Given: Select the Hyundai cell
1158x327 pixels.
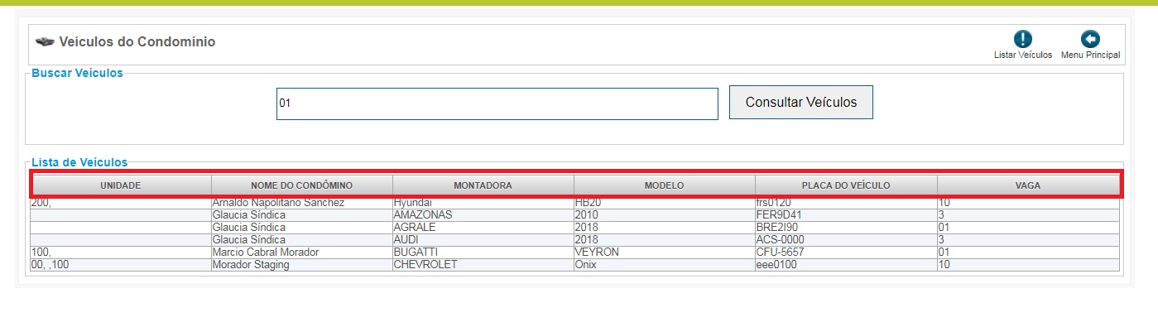Looking at the screenshot, I should 483,203.
